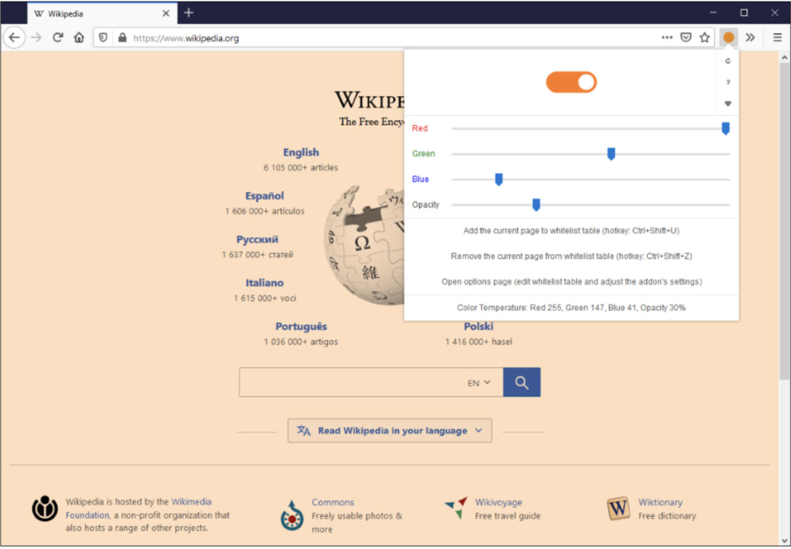791x549 pixels.
Task: Open the Wiktionary project link
Action: click(661, 502)
